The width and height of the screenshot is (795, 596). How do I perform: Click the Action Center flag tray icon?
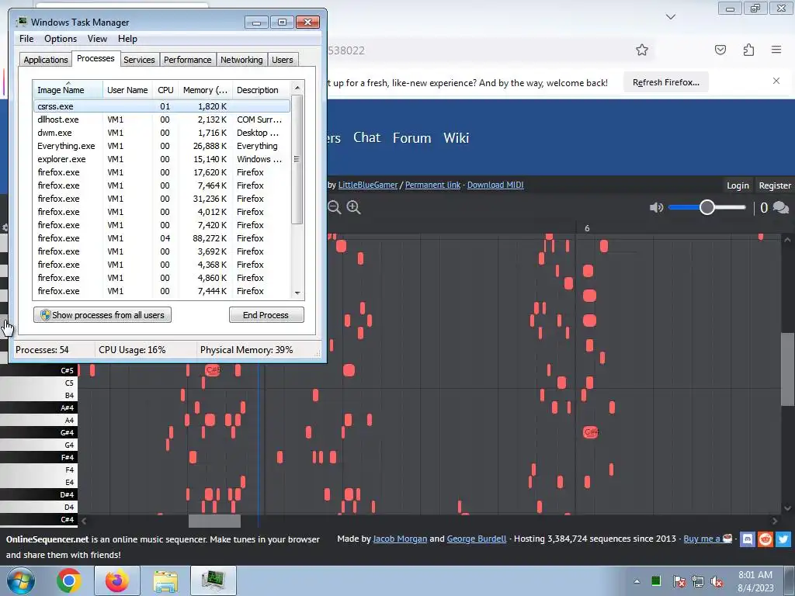tap(679, 581)
